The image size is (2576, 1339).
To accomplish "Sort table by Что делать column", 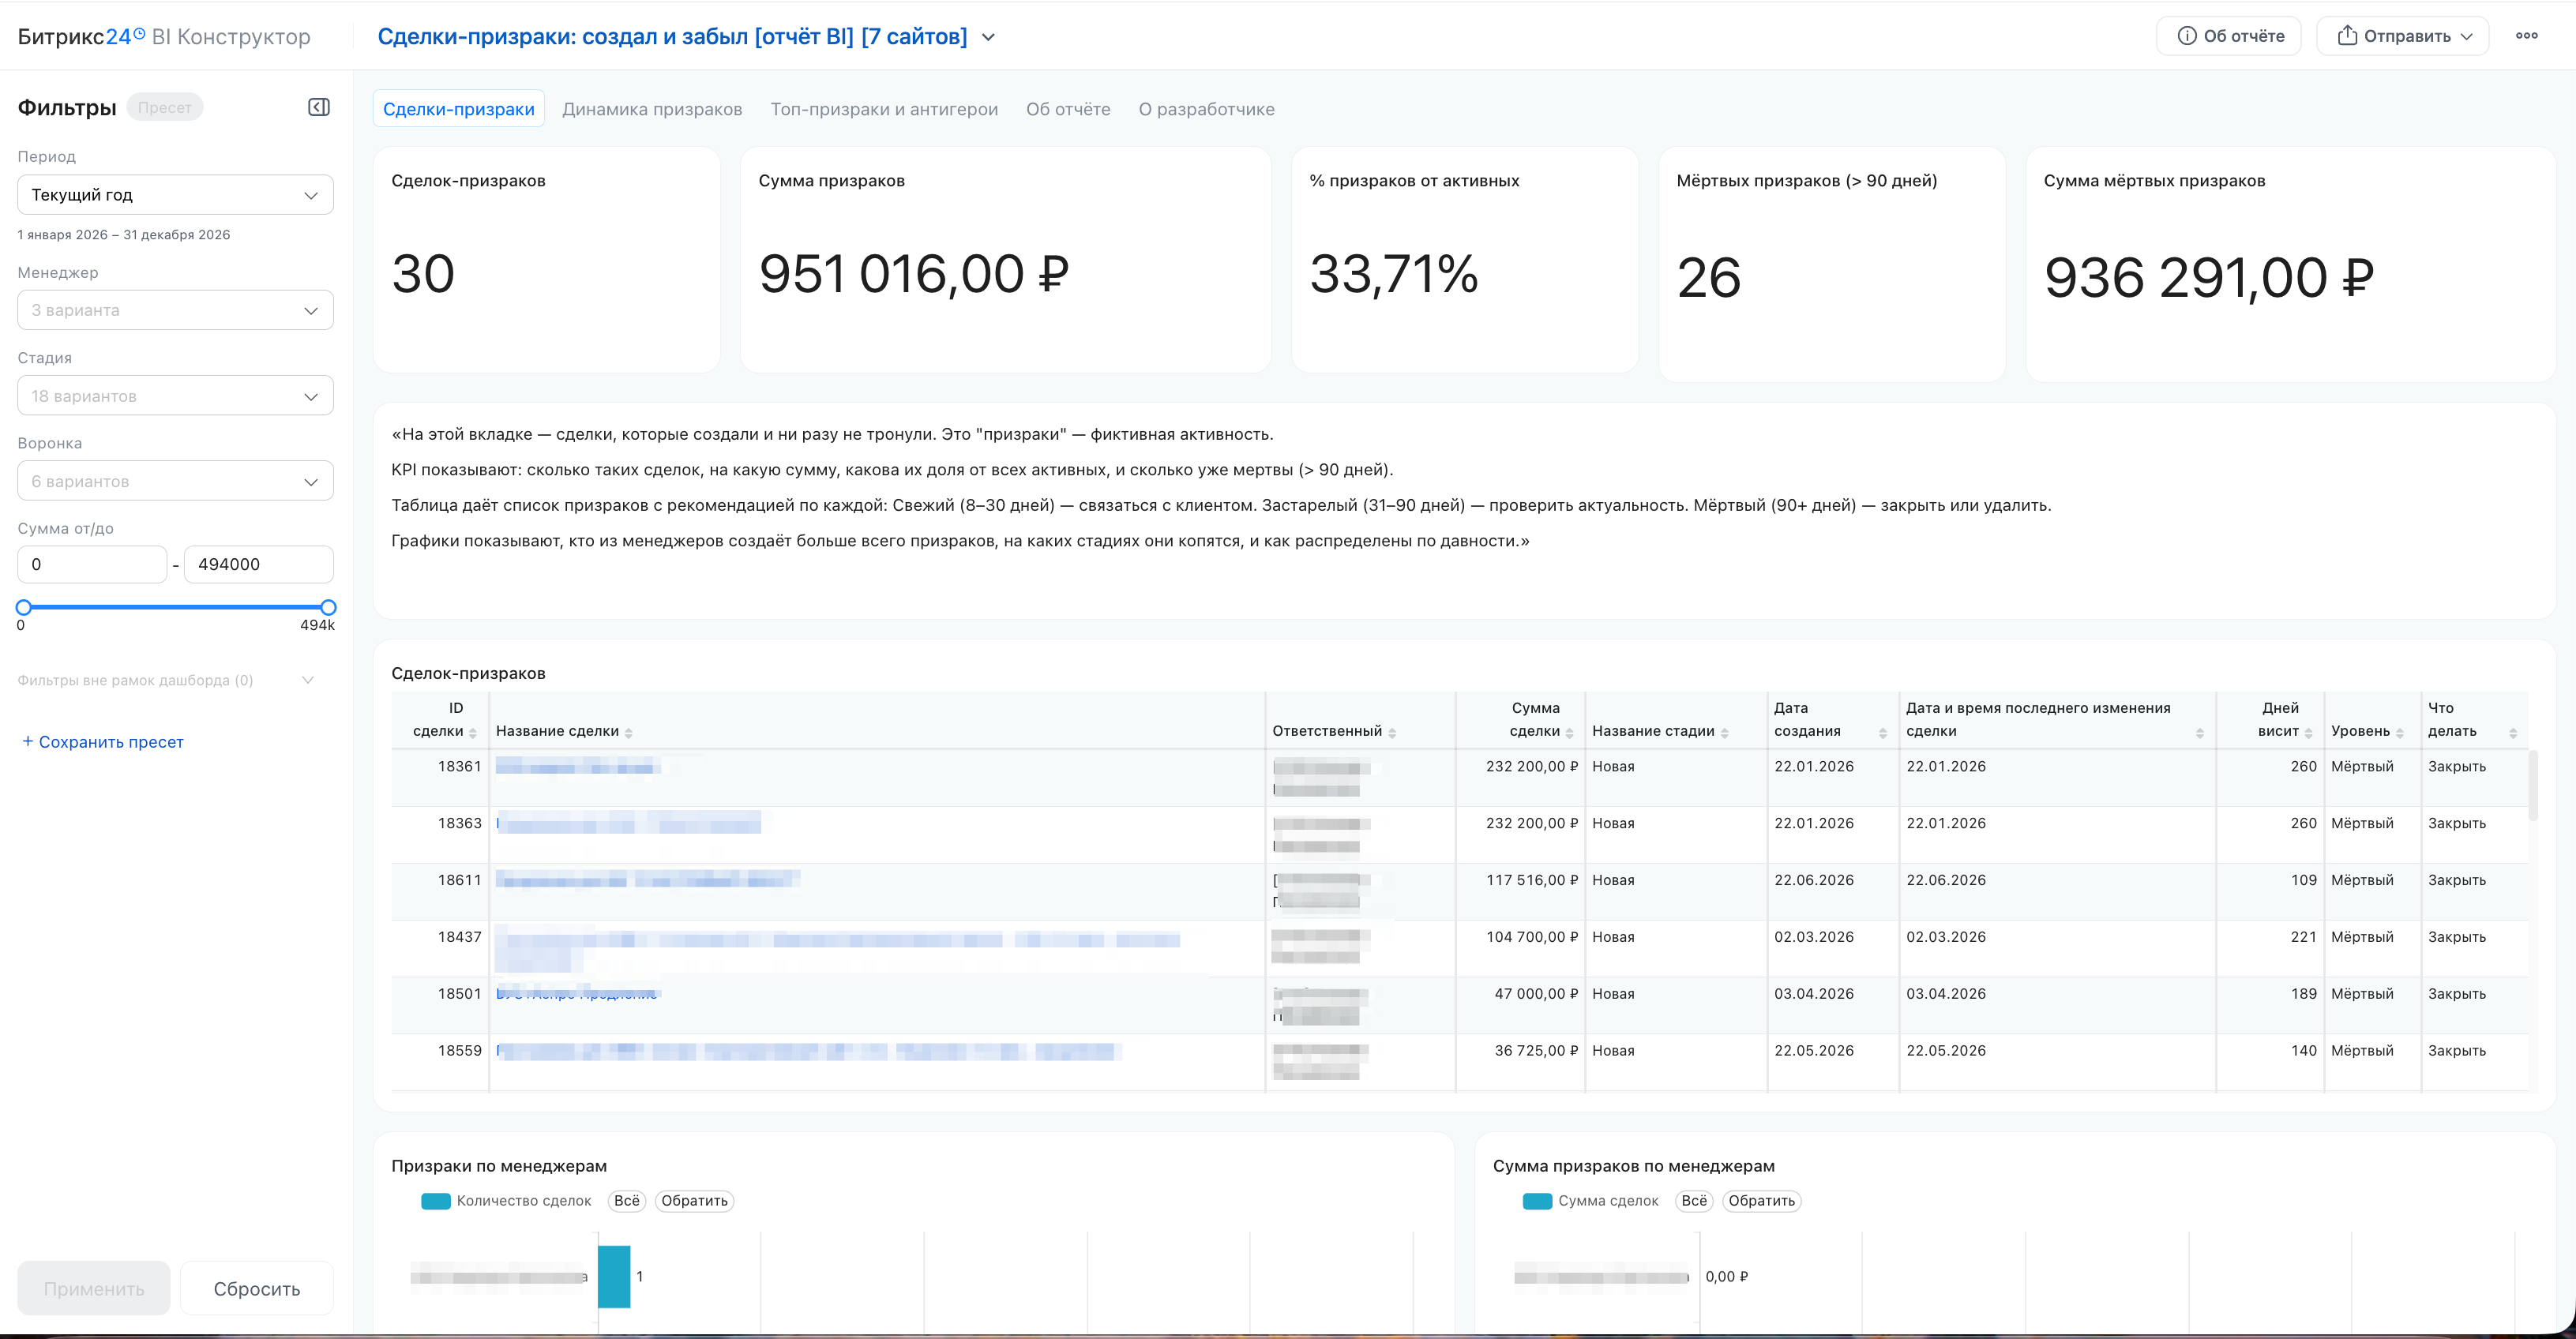I will (2512, 733).
